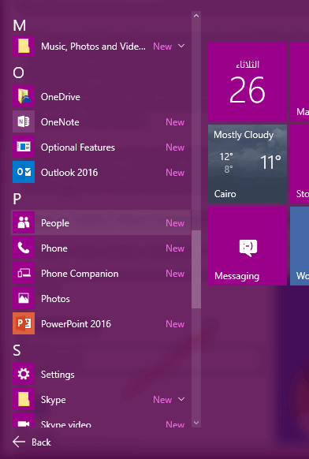Open the Phone app handset icon
This screenshot has height=459, width=309.
24,248
